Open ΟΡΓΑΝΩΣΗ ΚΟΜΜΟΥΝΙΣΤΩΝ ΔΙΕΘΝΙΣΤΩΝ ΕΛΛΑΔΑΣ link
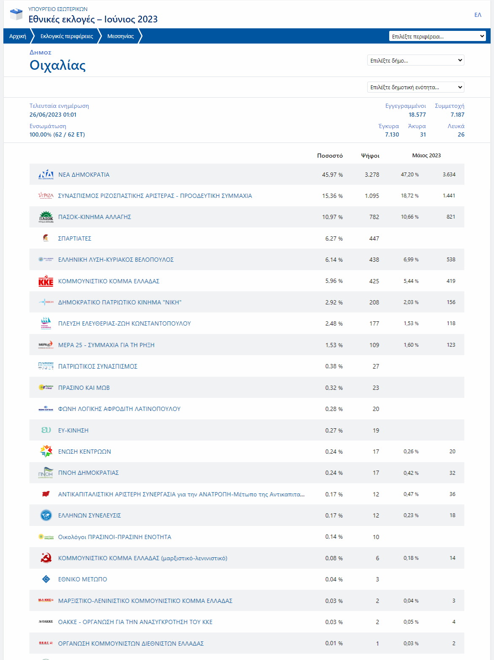Screen dimensions: 494x660 [x=131, y=644]
